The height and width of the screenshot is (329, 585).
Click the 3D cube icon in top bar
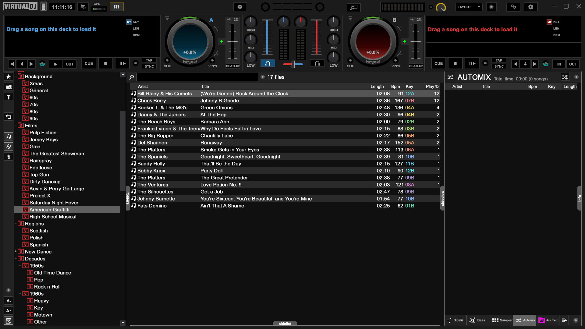(x=240, y=7)
